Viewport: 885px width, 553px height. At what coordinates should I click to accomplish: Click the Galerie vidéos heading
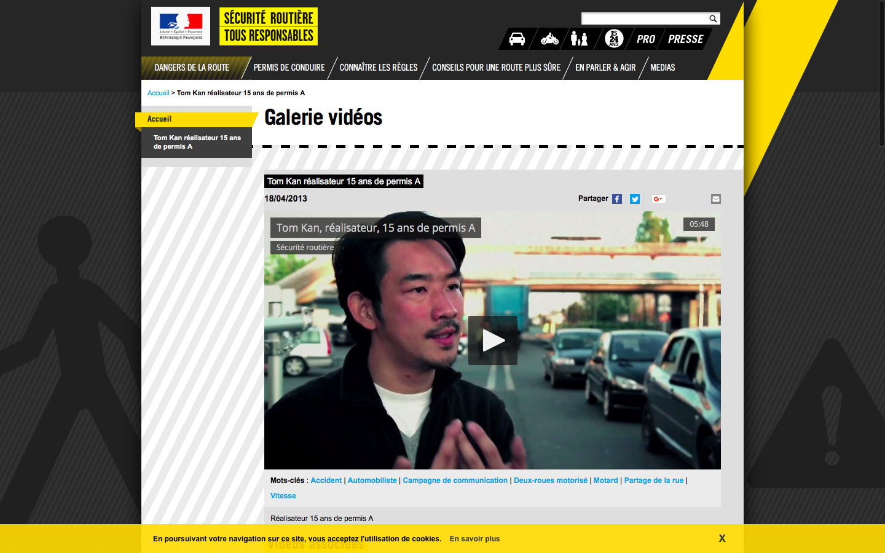point(323,117)
